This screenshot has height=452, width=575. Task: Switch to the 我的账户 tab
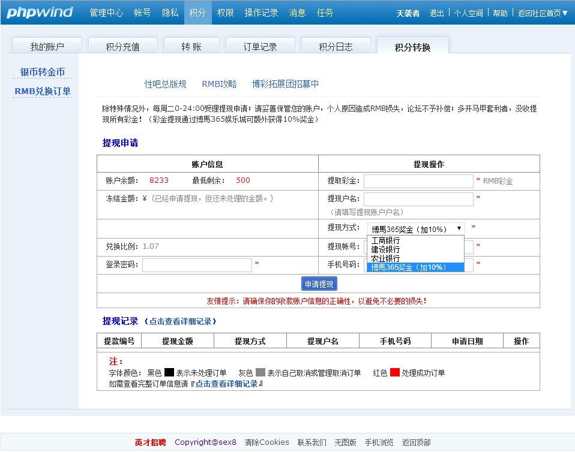coord(47,46)
